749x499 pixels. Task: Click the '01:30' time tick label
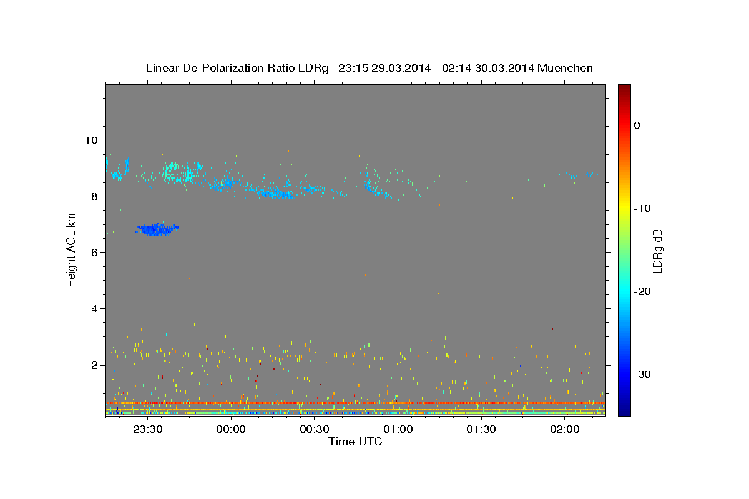[481, 430]
